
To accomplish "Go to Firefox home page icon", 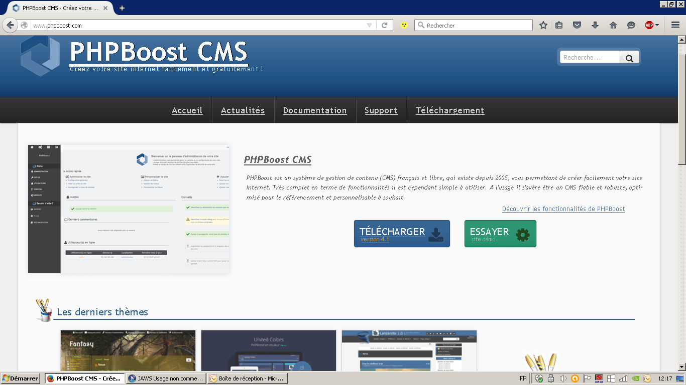I will click(x=613, y=25).
